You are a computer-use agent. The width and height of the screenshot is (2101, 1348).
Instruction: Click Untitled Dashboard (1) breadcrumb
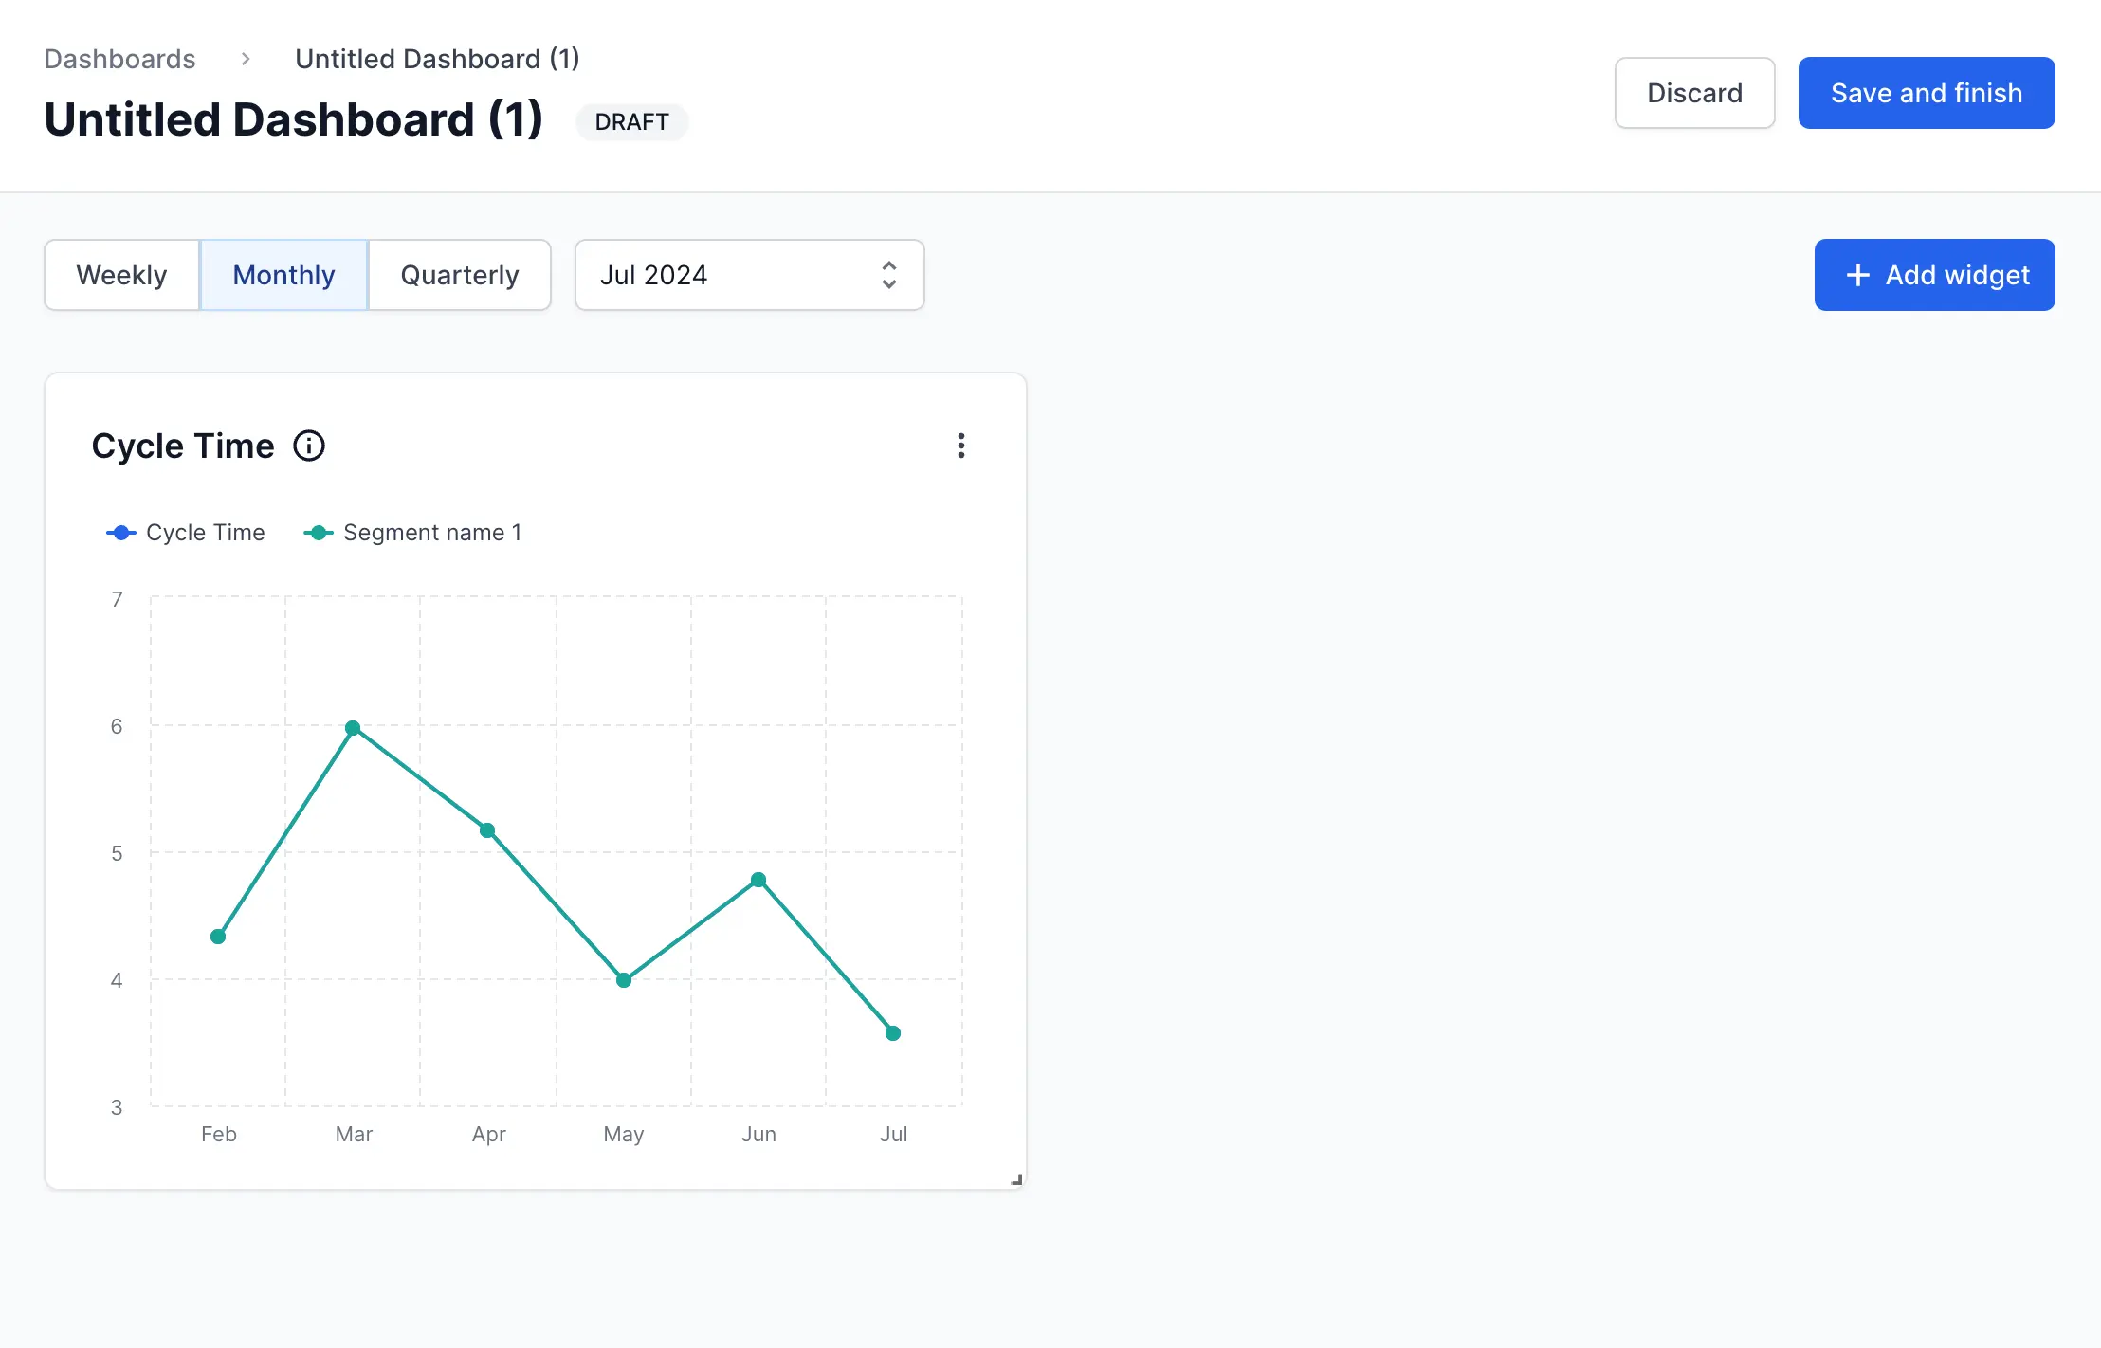pos(437,59)
